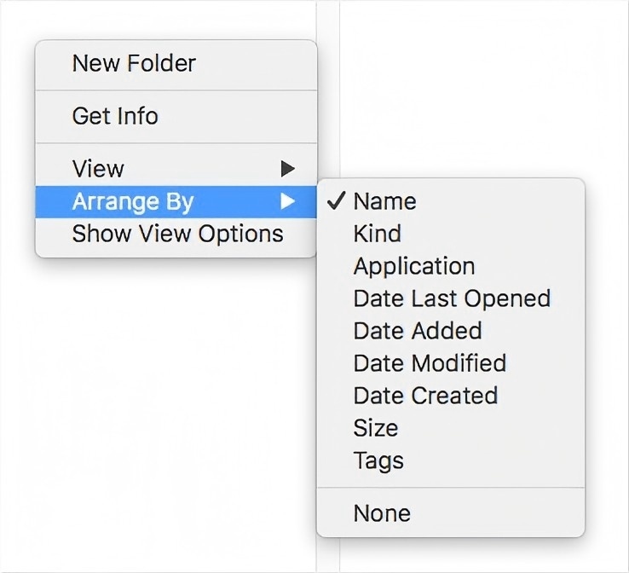Open the View menu entry
This screenshot has height=573, width=629.
[x=98, y=169]
